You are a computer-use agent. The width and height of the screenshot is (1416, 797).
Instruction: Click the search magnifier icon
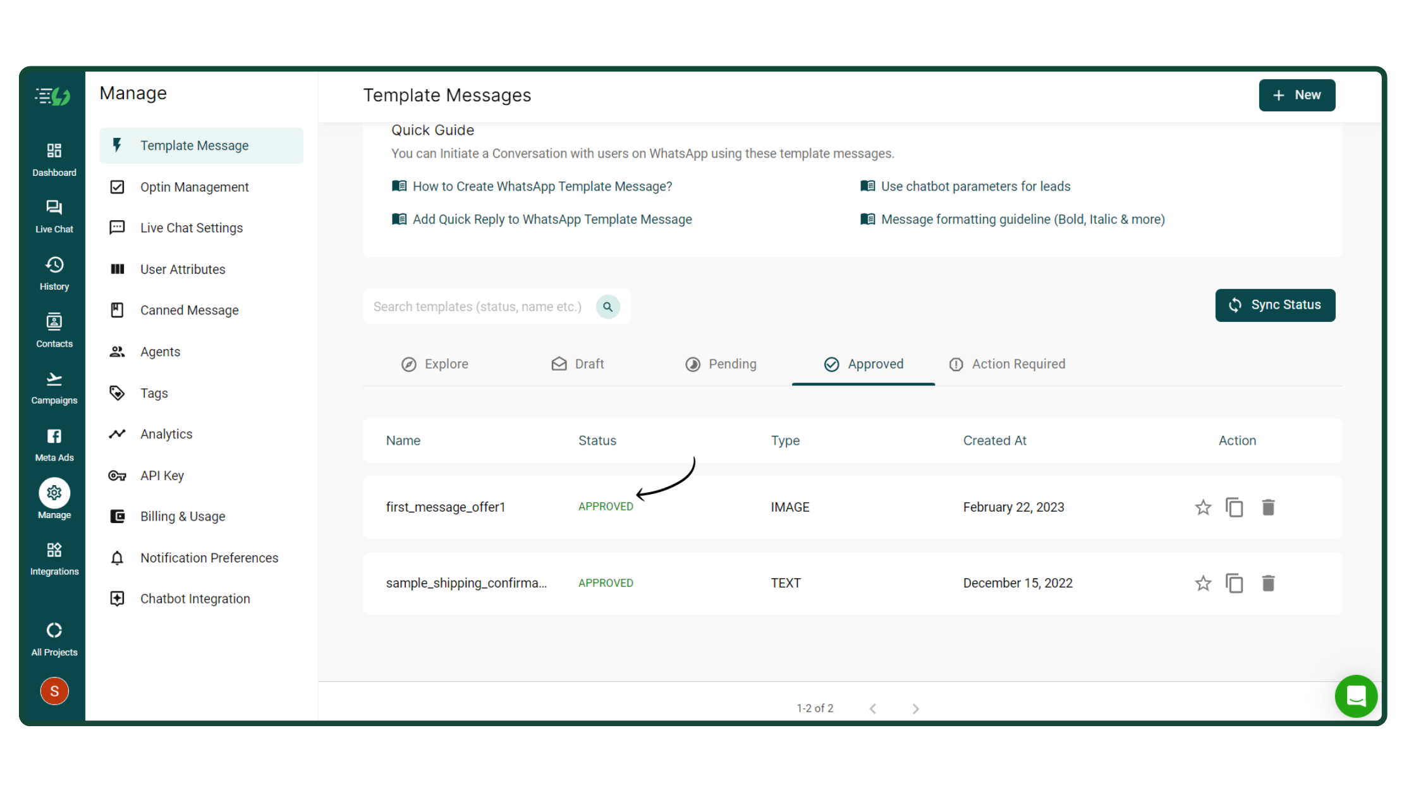[x=607, y=307]
